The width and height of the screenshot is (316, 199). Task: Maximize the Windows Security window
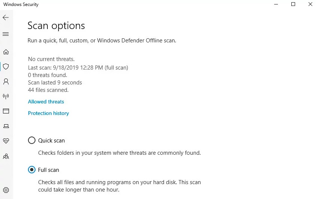tap(293, 4)
